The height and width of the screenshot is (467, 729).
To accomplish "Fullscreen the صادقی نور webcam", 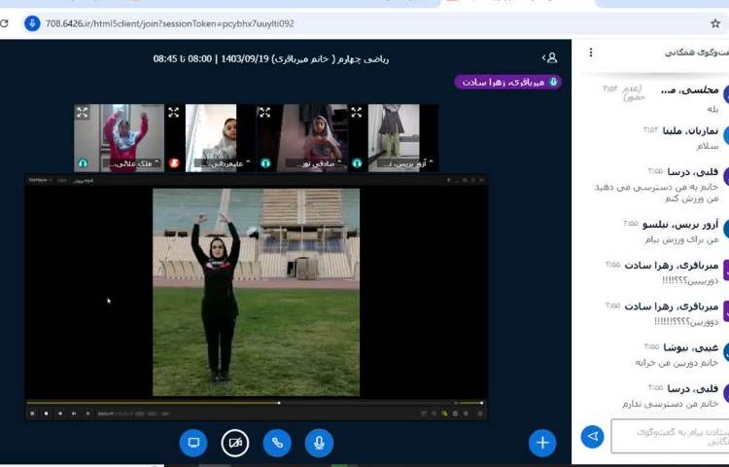I will pyautogui.click(x=264, y=113).
